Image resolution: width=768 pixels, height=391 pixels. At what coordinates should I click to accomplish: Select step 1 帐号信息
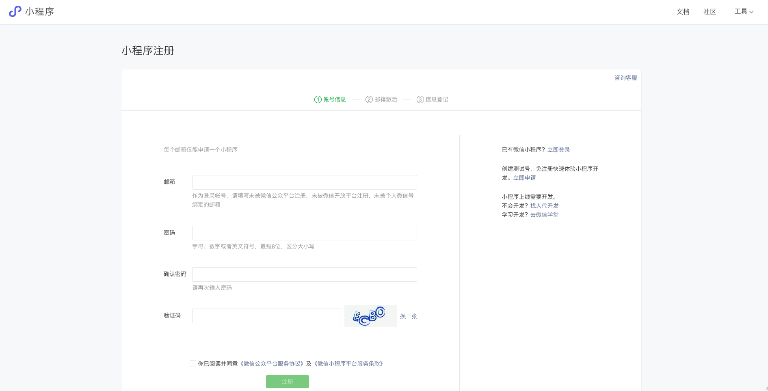(330, 99)
